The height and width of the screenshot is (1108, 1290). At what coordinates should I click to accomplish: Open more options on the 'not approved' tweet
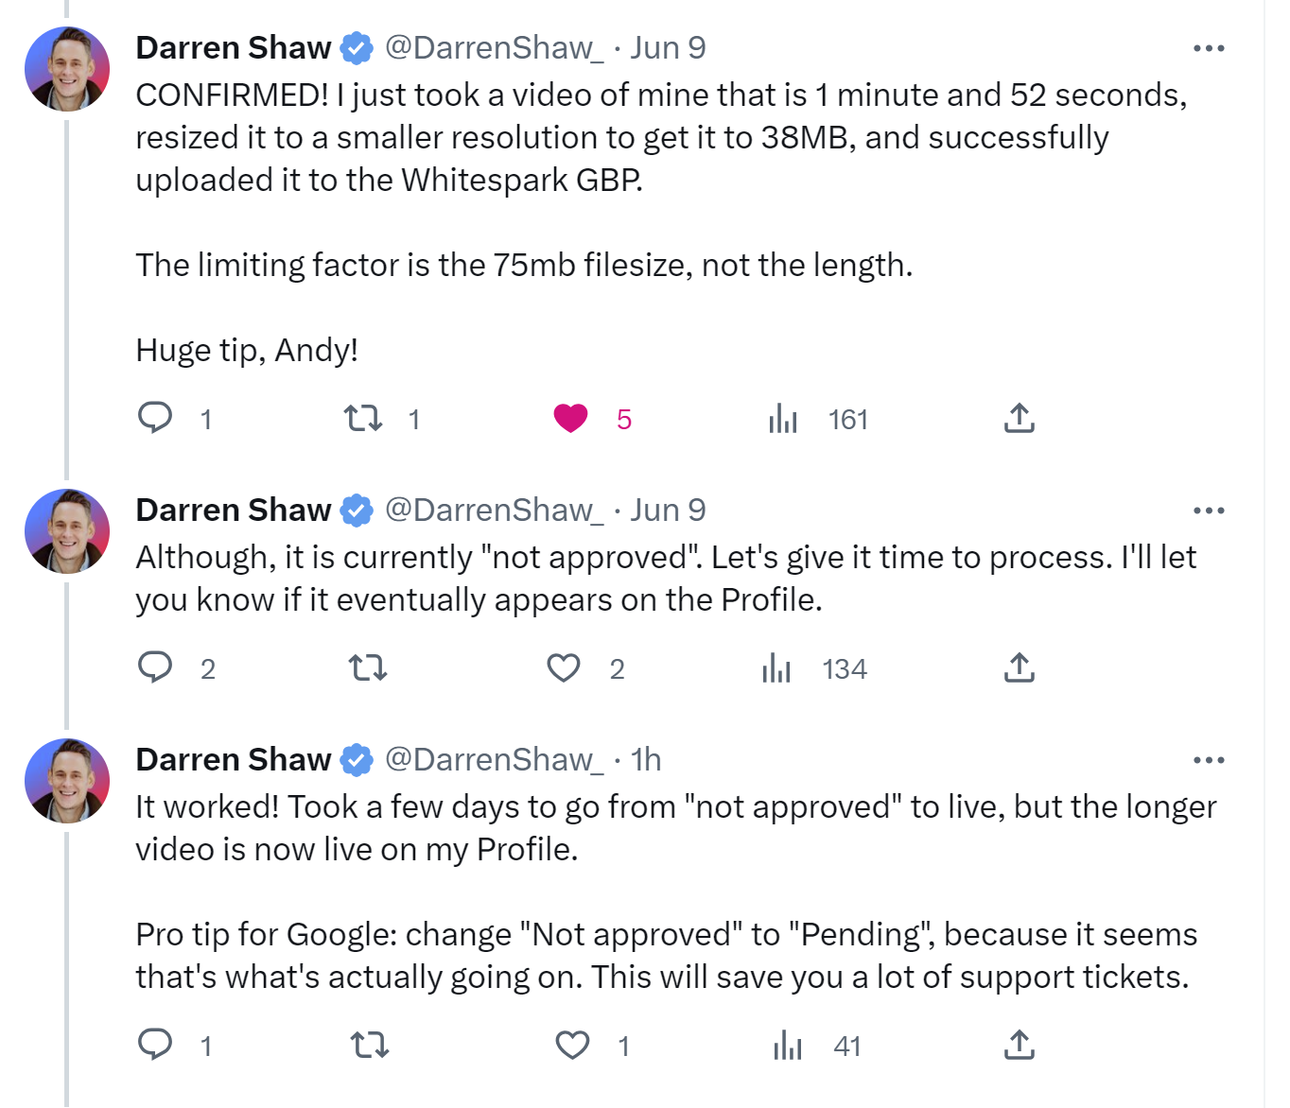[x=1211, y=510]
